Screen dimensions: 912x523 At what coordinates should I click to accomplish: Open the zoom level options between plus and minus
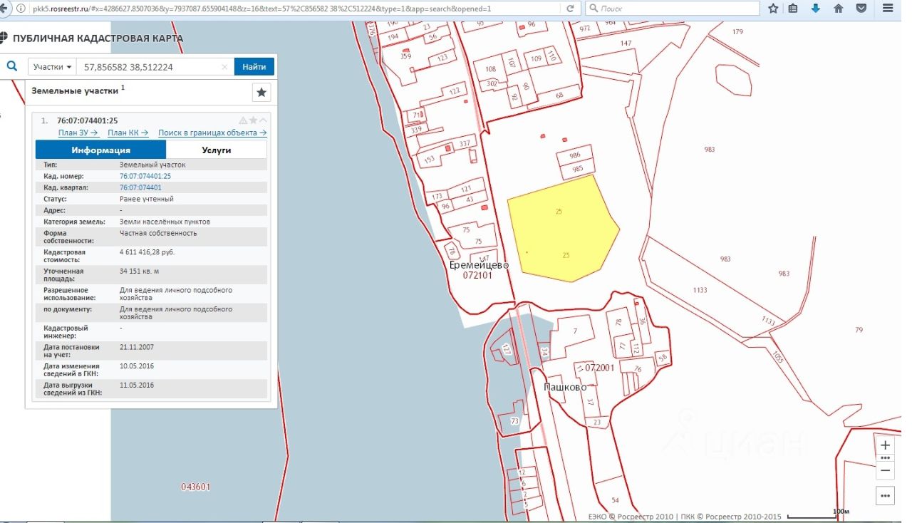pos(886,458)
